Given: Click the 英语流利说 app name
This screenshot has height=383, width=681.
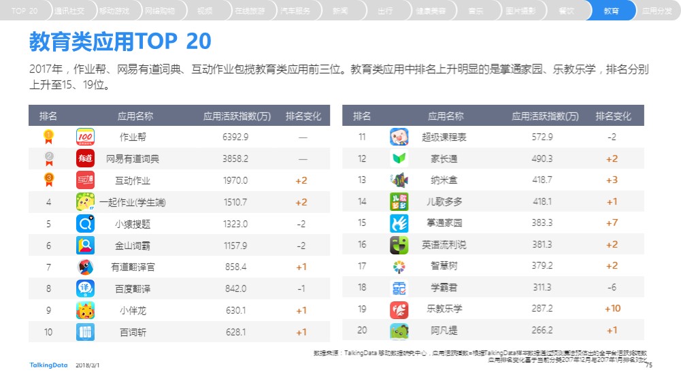Looking at the screenshot, I should point(444,245).
